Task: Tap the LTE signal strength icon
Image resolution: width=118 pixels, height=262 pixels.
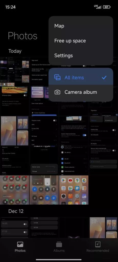Action: tap(98, 7)
